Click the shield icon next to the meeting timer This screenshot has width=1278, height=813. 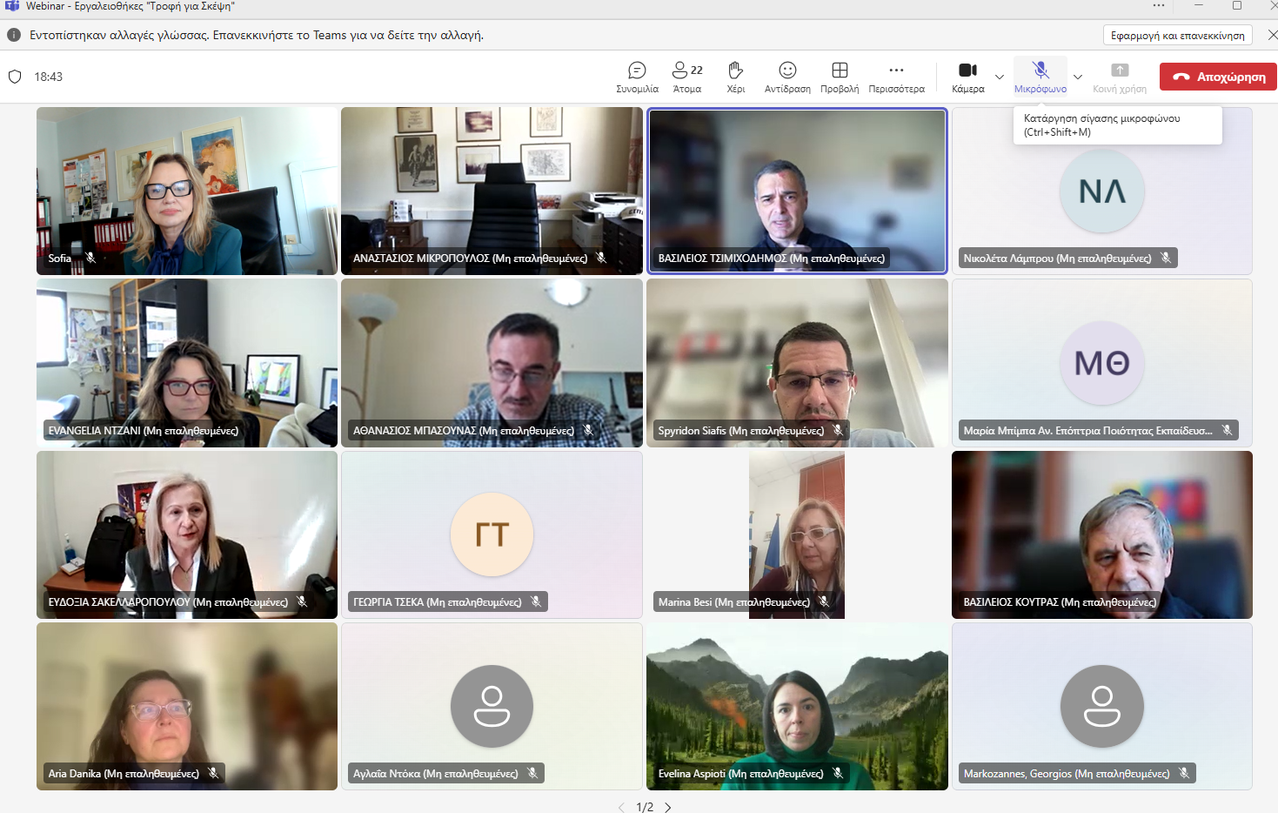coord(15,77)
